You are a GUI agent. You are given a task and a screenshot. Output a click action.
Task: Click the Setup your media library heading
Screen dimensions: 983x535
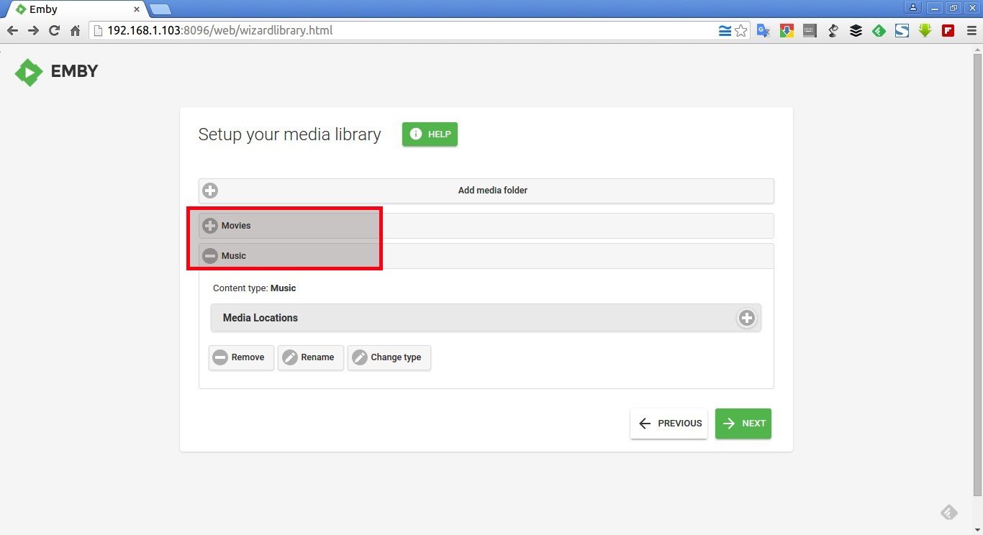point(289,134)
